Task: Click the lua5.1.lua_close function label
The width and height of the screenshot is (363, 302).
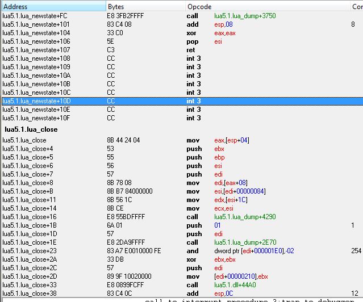Action: tap(31, 129)
